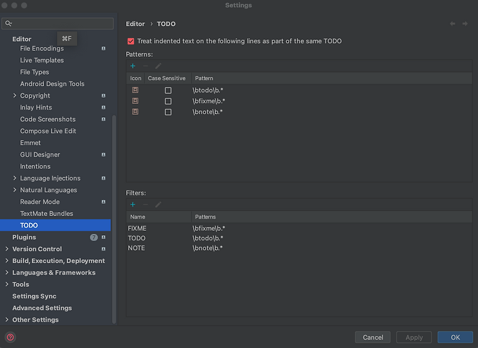Expand the Copyright tree node

pyautogui.click(x=14, y=96)
